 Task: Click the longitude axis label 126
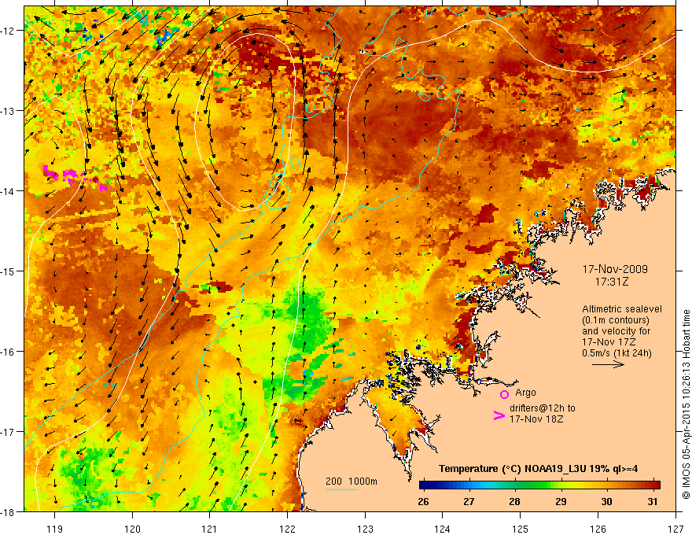tap(598, 529)
